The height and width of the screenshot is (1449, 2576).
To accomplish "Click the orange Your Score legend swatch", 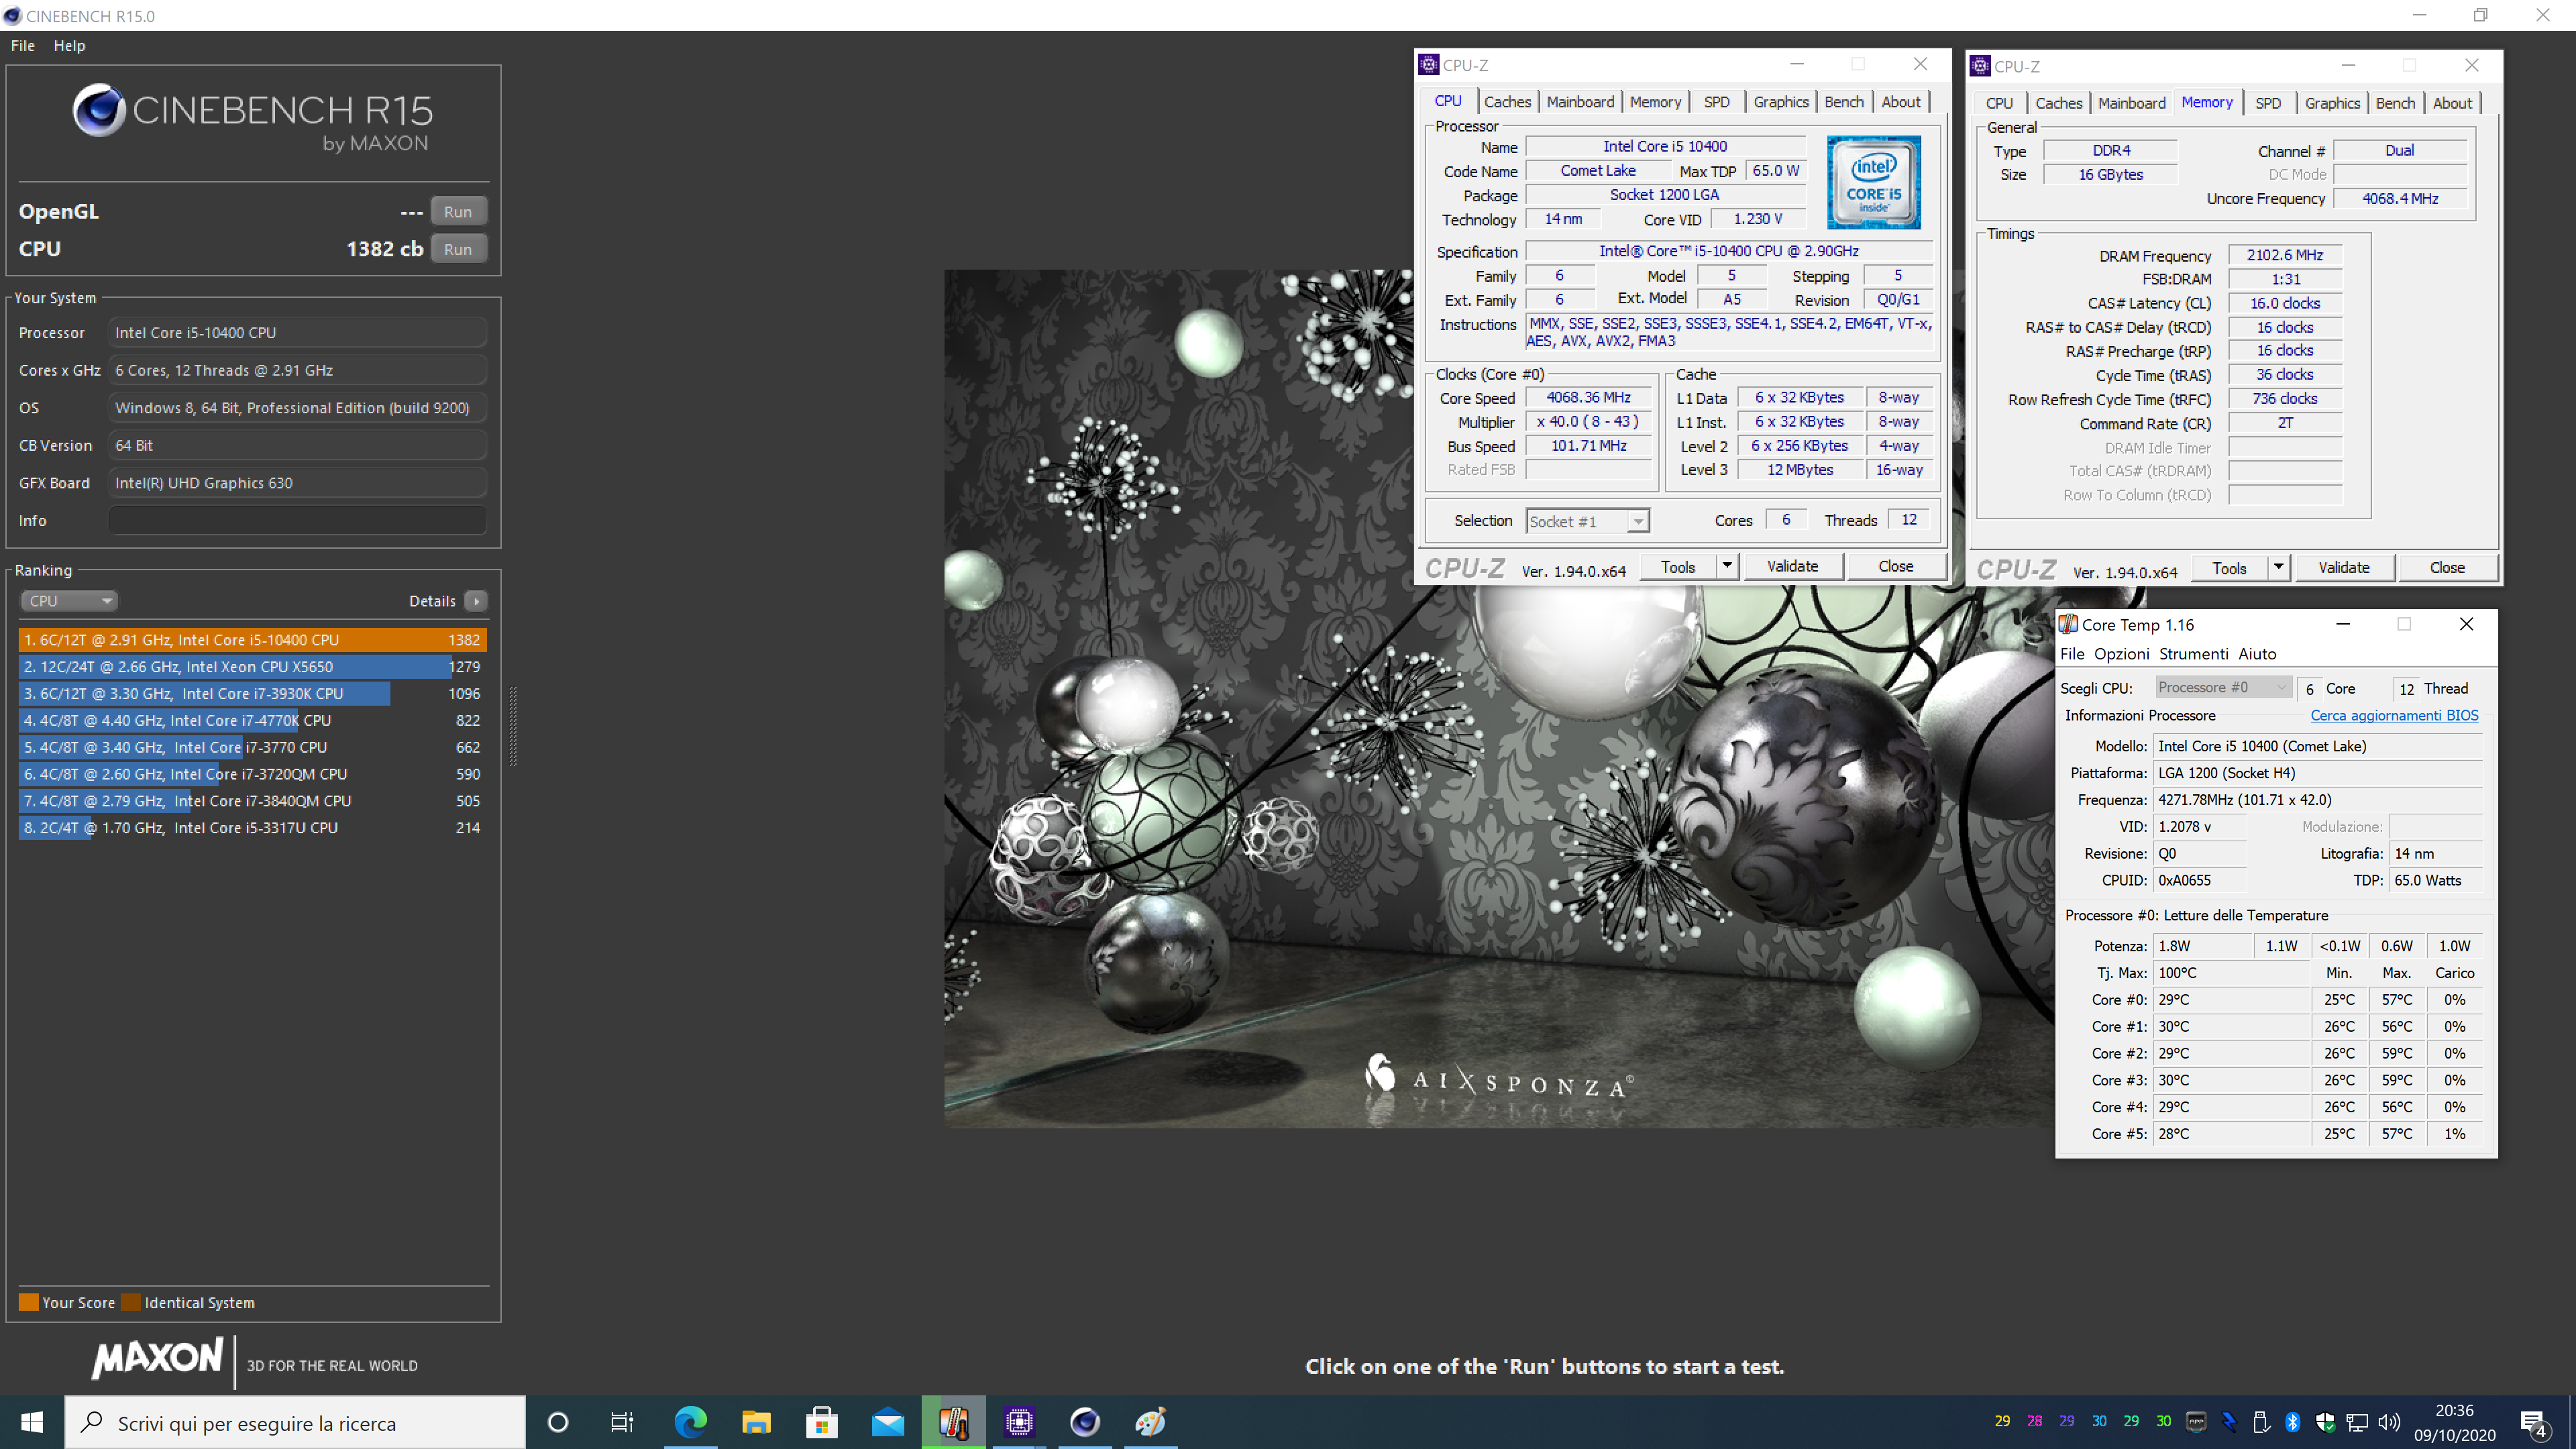I will (x=29, y=1302).
